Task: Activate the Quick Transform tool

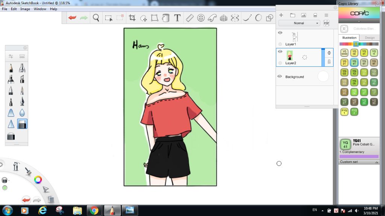Action: coord(143,18)
